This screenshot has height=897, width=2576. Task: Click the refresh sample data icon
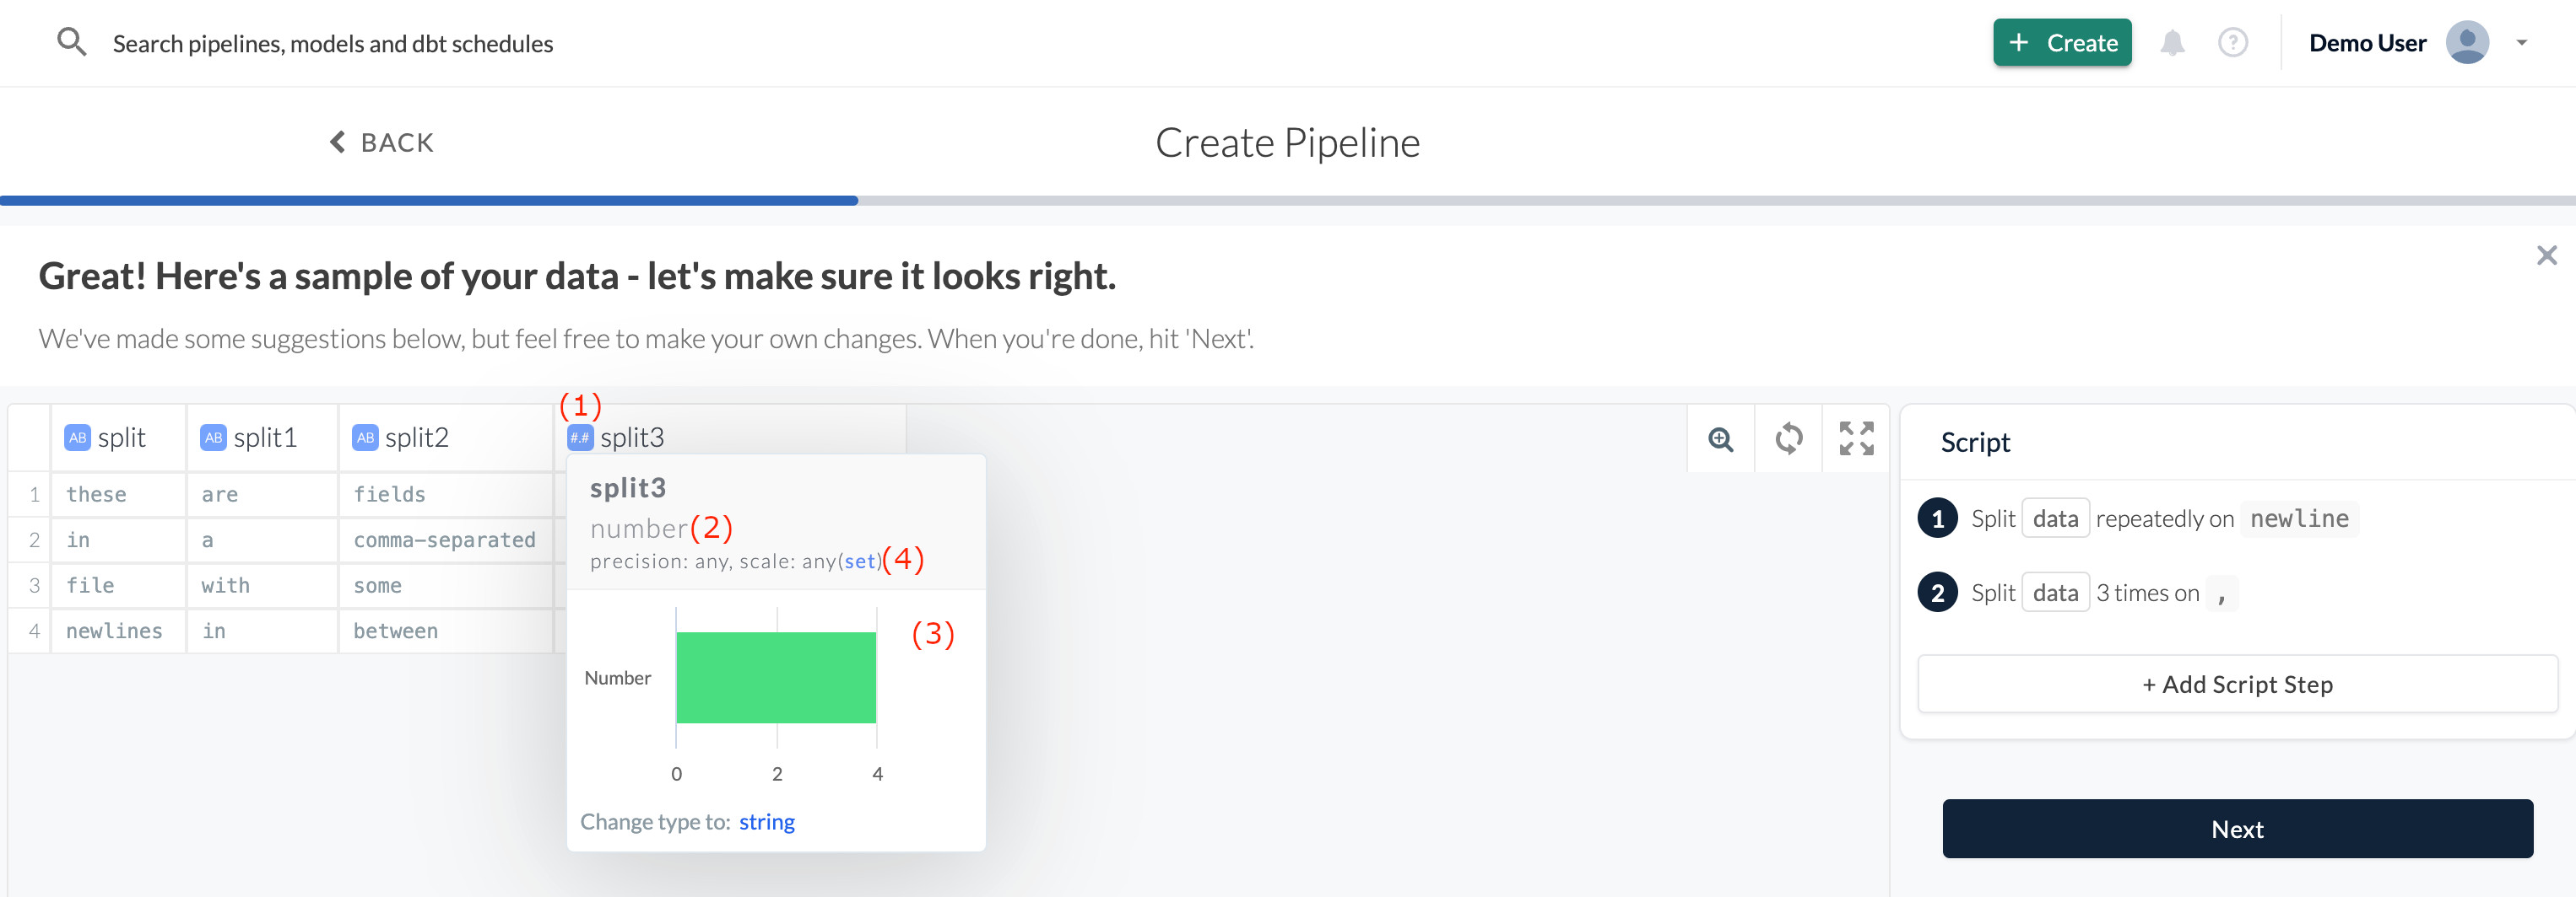1788,438
